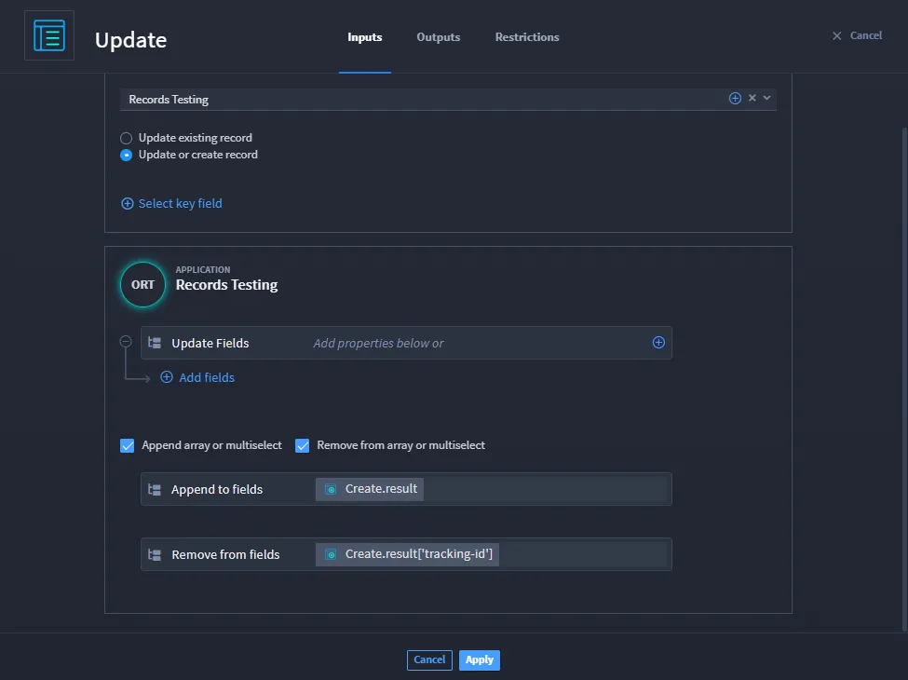Click the Records Testing application heading
This screenshot has height=680, width=908.
coord(226,285)
